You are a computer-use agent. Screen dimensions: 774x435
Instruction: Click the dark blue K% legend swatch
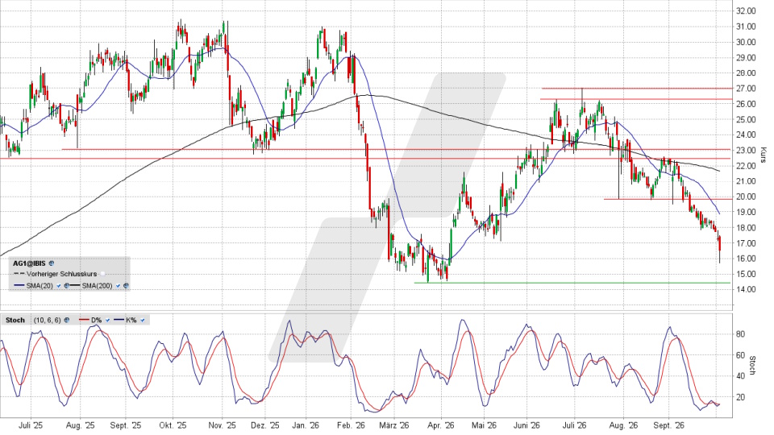point(119,320)
